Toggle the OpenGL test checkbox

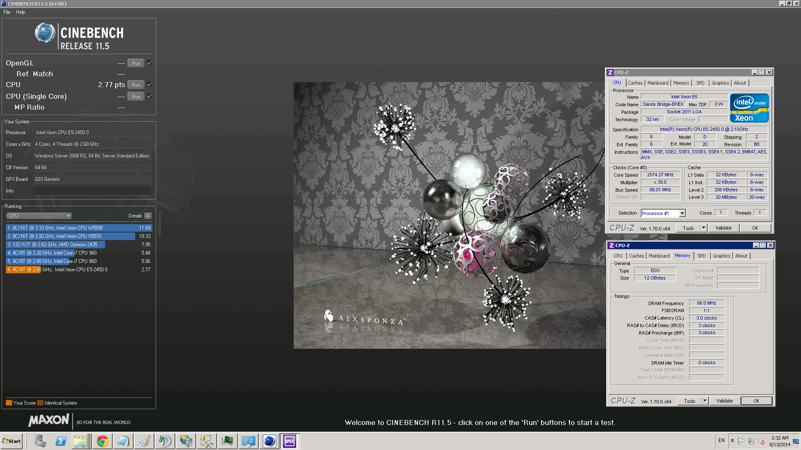(149, 63)
